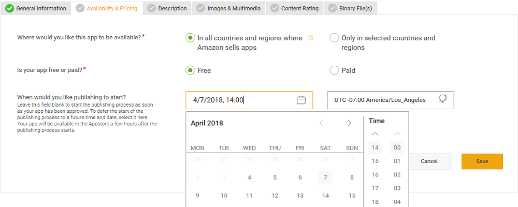Click the Save button

click(x=482, y=161)
